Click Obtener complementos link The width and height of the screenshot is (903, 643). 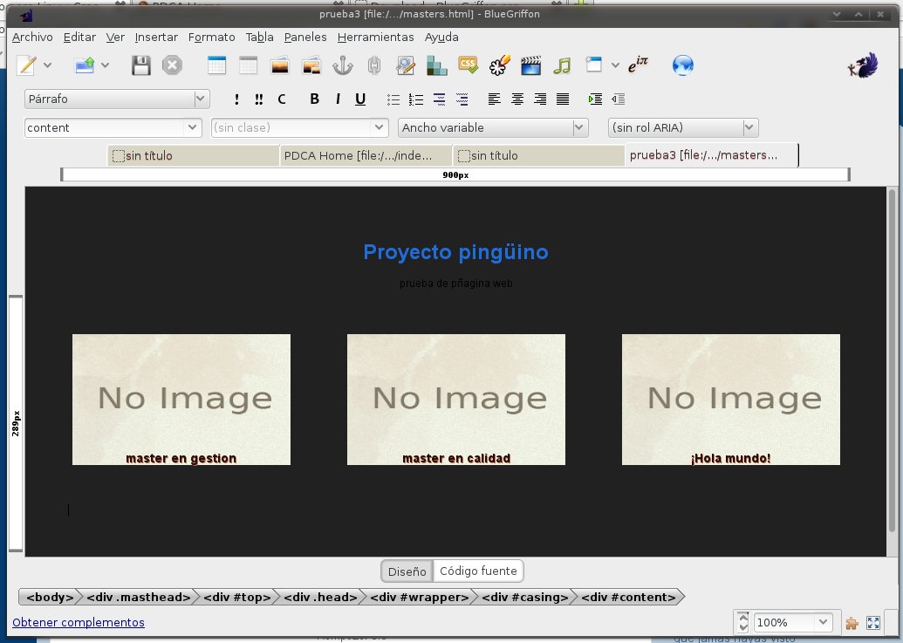click(79, 622)
